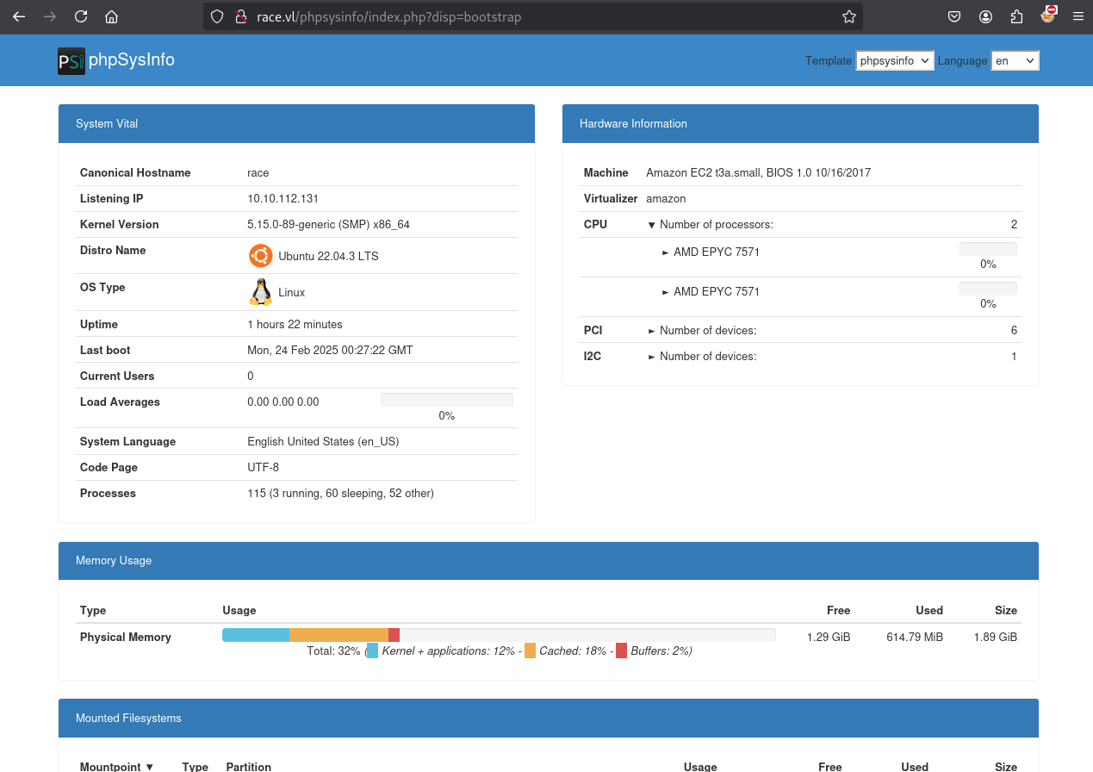The height and width of the screenshot is (772, 1093).
Task: Expand the PCI Number of devices row
Action: [x=652, y=331]
